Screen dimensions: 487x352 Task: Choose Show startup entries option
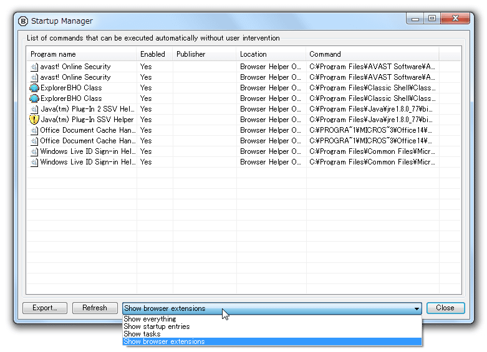click(272, 326)
